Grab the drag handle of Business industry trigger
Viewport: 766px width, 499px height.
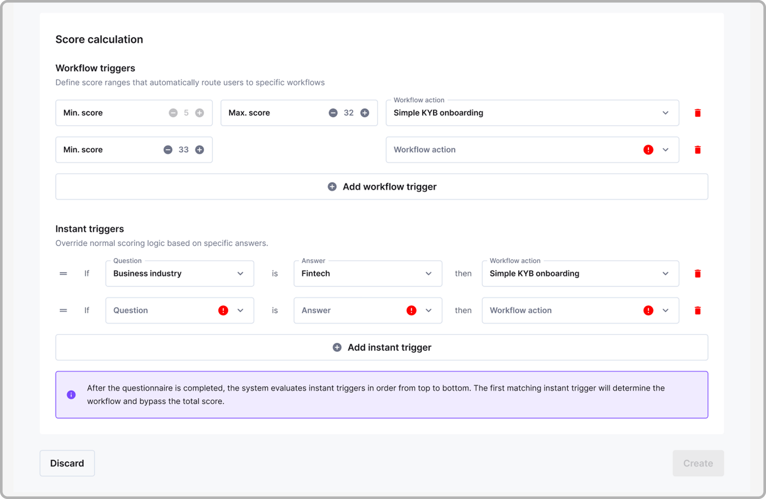coord(63,274)
